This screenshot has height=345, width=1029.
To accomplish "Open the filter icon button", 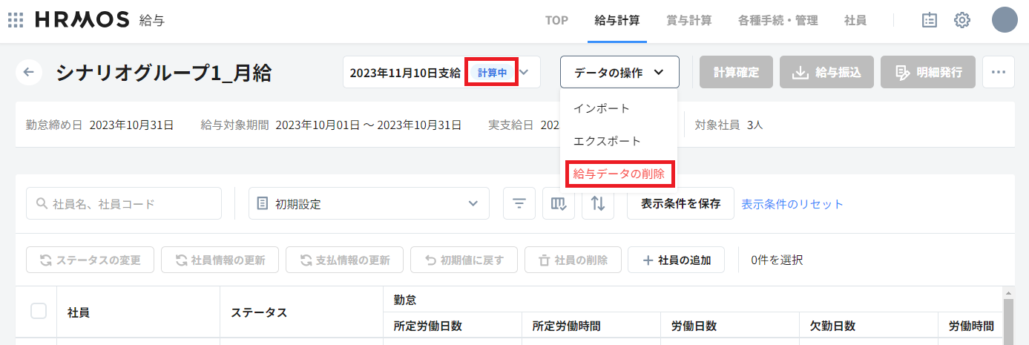I will point(519,203).
